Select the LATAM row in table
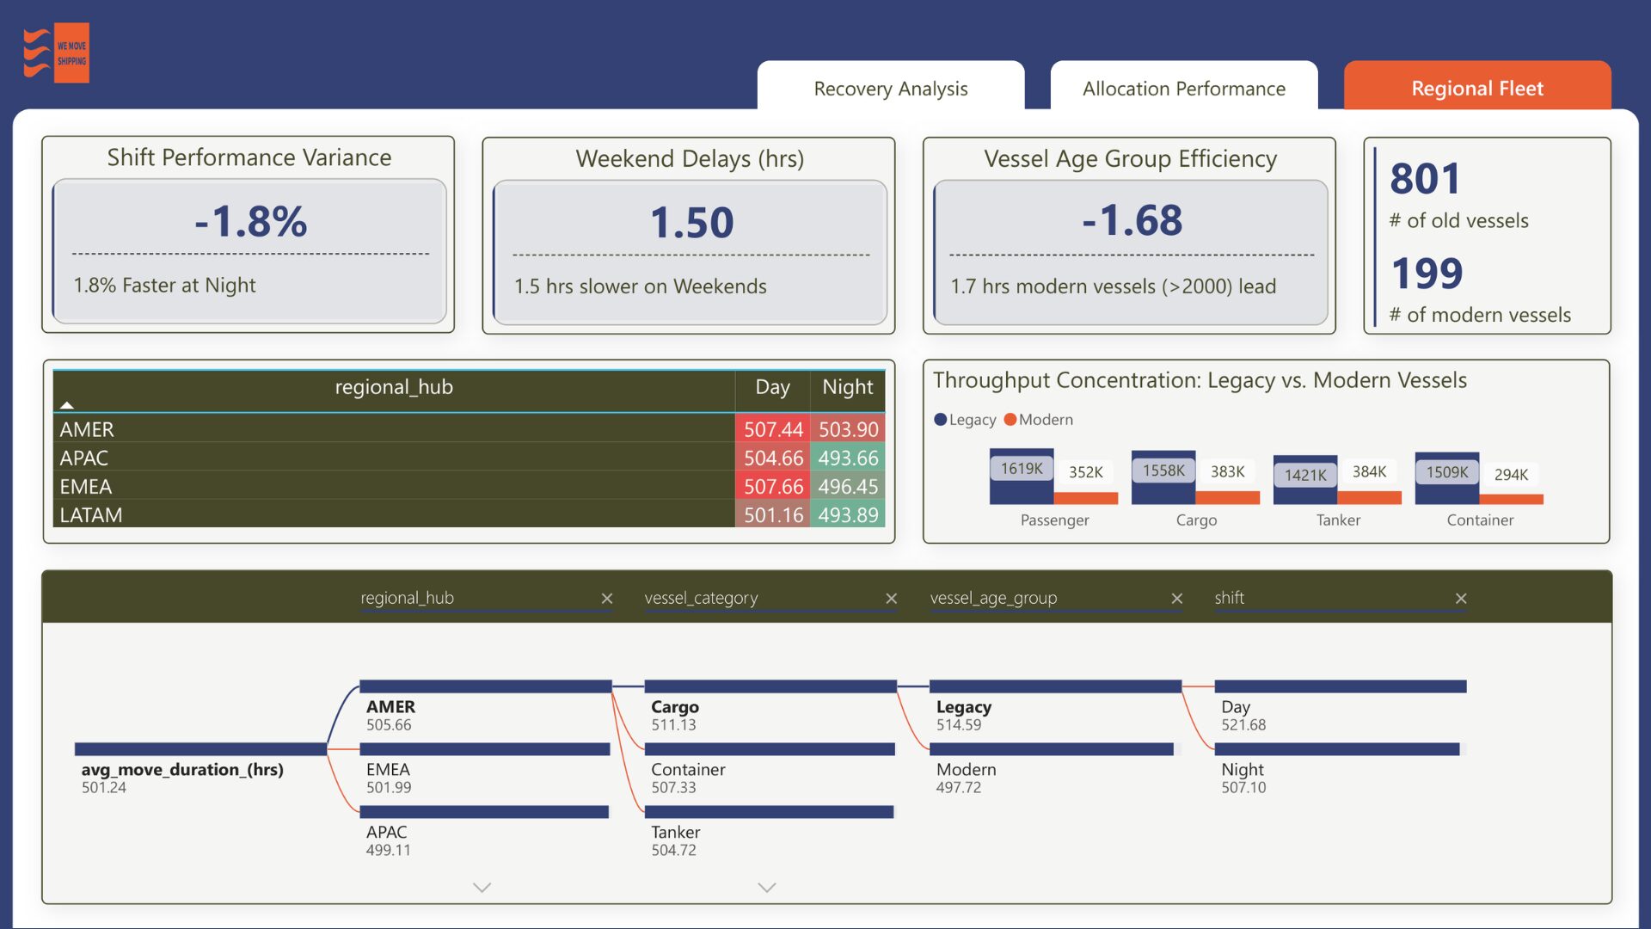Image resolution: width=1651 pixels, height=929 pixels. click(91, 515)
